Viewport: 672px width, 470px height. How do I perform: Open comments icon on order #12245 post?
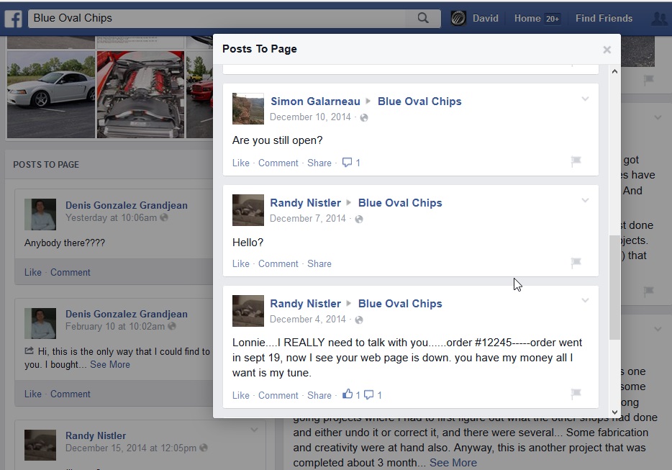tap(368, 394)
